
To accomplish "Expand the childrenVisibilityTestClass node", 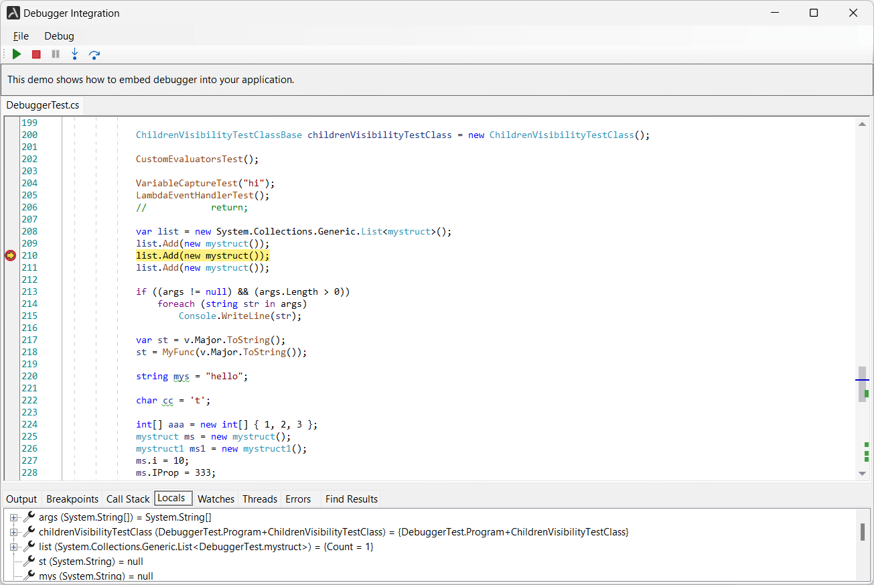I will 13,532.
